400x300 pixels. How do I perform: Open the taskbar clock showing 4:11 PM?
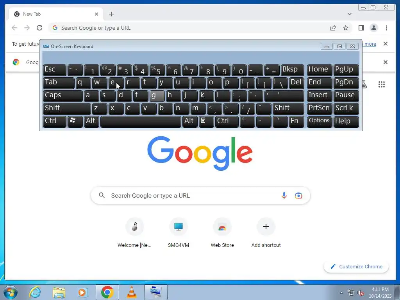[380, 293]
